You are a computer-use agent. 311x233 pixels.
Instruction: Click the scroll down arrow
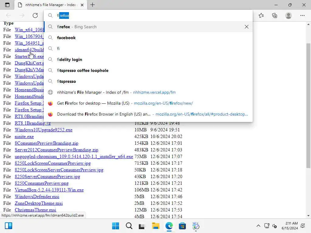[x=308, y=216]
